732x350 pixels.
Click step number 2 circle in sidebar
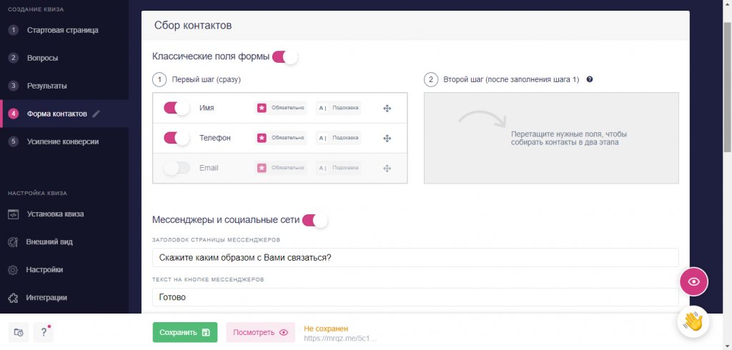[13, 59]
